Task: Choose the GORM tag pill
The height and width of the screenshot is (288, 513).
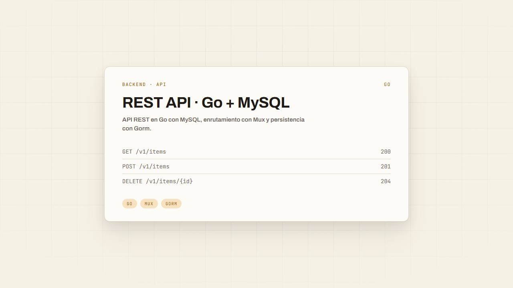Action: click(x=171, y=204)
